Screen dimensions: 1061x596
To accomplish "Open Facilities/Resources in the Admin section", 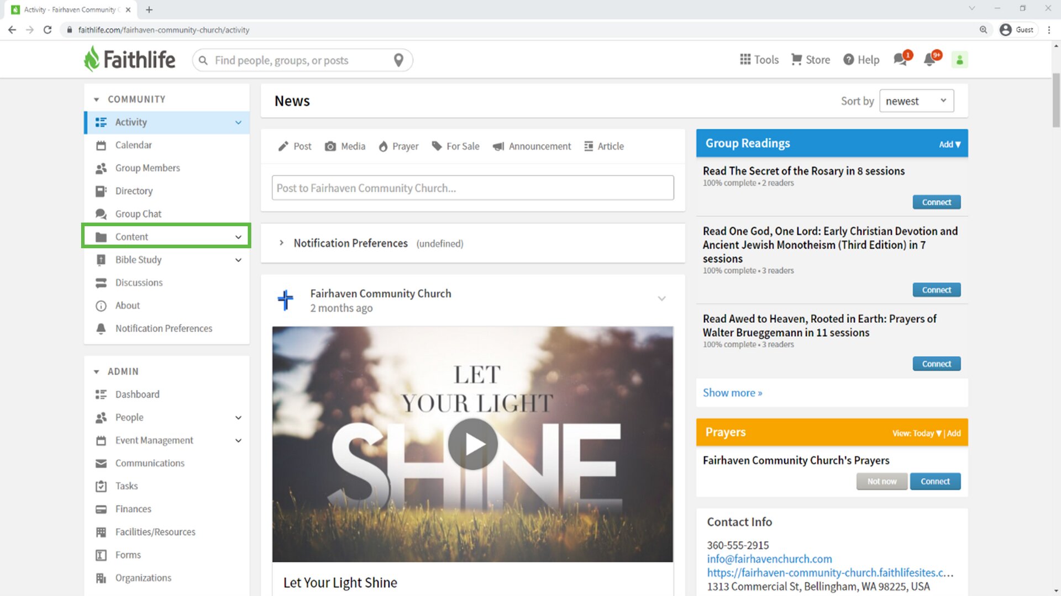I will click(167, 532).
